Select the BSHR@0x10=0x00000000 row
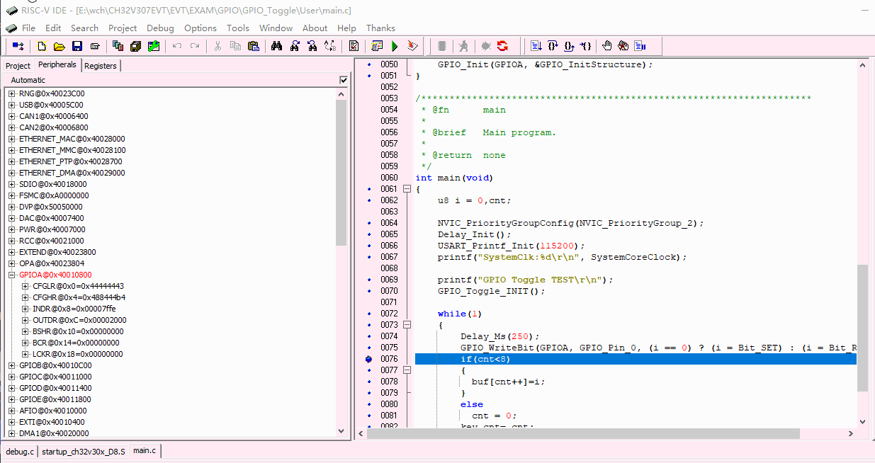 click(x=78, y=331)
